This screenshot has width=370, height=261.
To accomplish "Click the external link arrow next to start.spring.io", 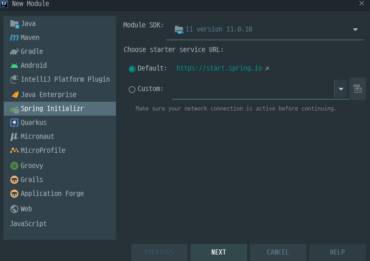I will click(x=267, y=69).
